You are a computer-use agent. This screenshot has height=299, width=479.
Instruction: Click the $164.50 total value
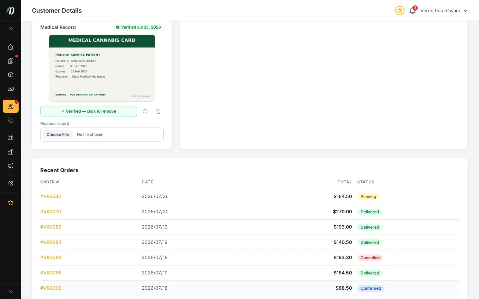343,196
